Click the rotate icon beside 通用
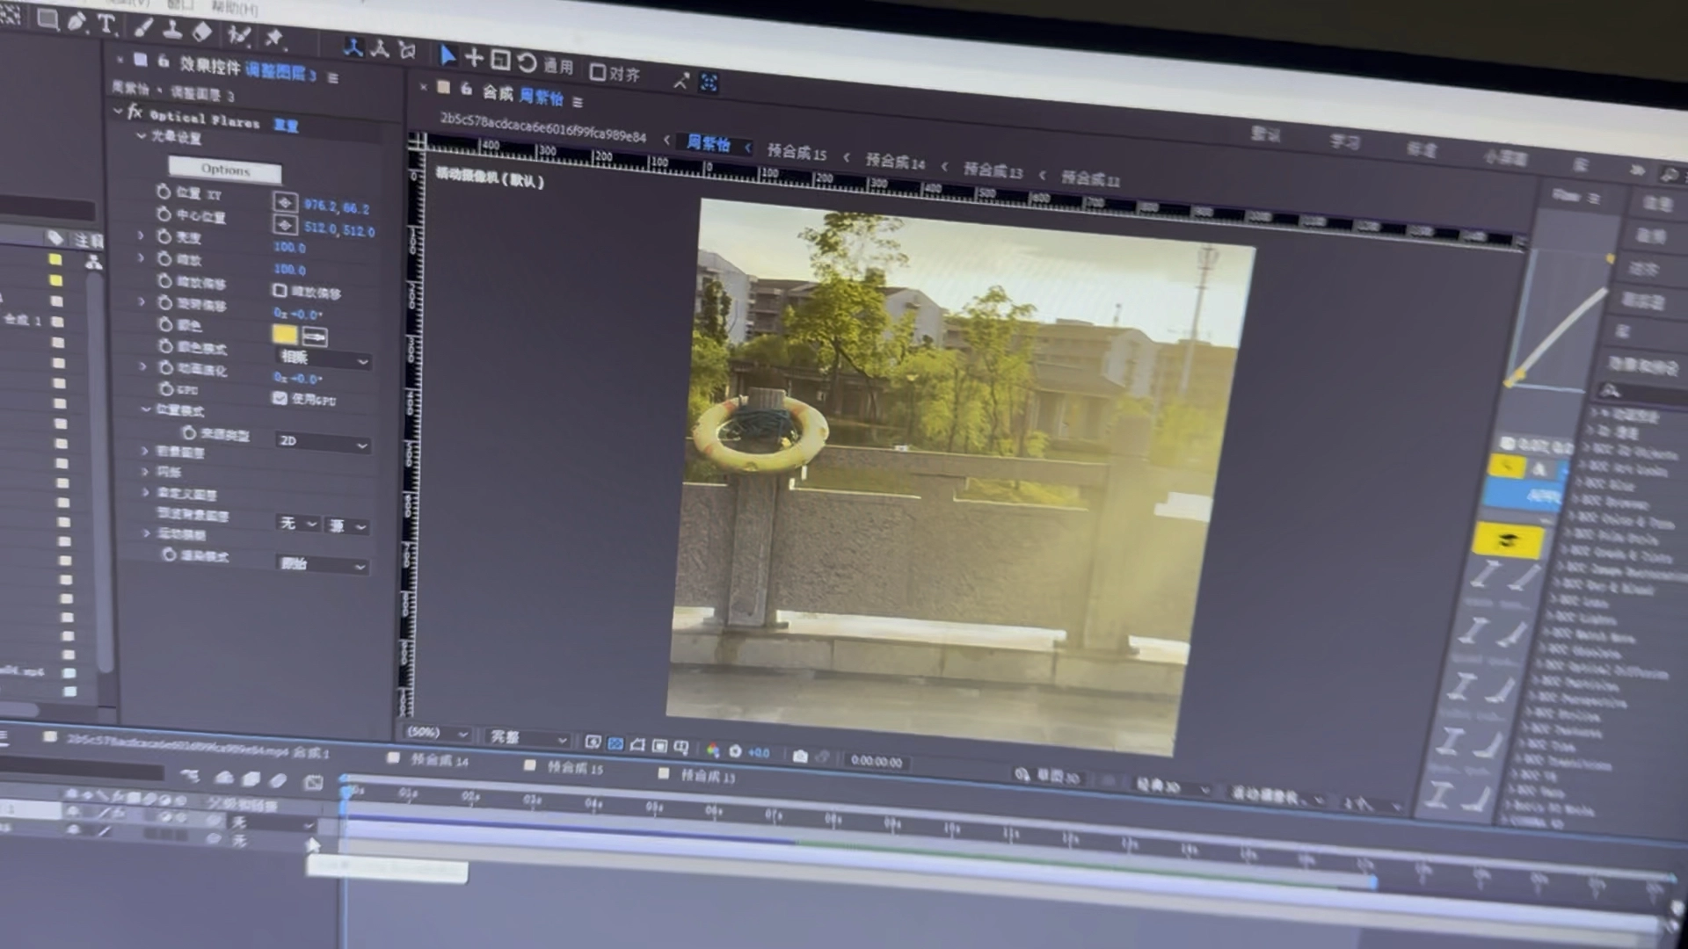1688x949 pixels. pos(527,62)
